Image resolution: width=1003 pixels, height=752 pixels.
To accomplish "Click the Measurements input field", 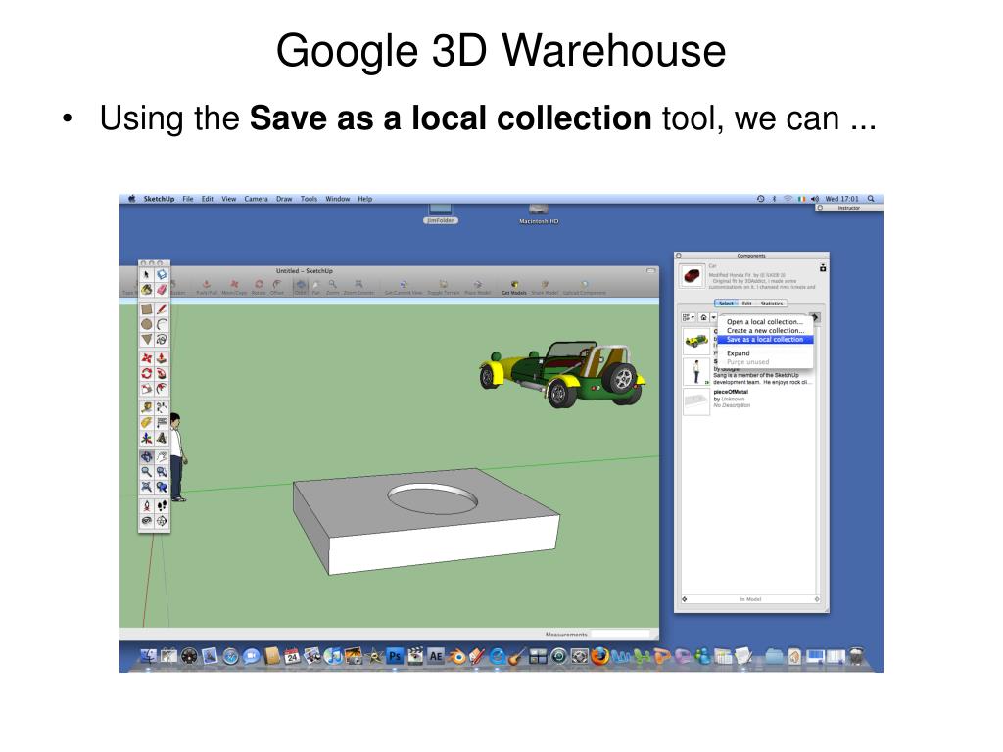I will [620, 634].
